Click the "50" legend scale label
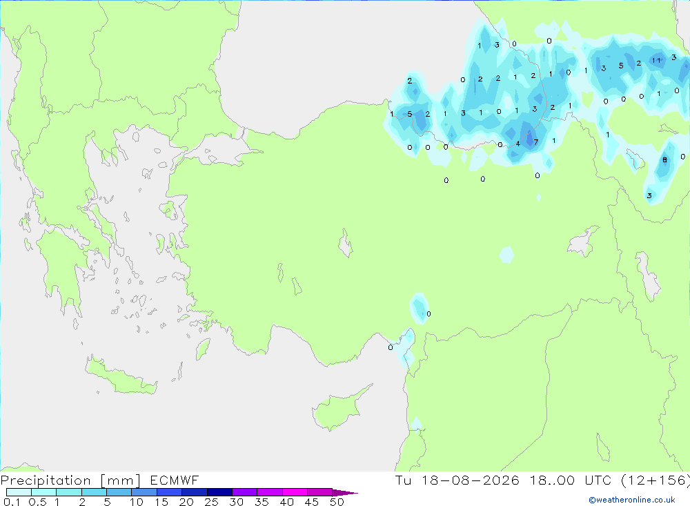Viewport: 690px width, 506px height. coord(337,502)
